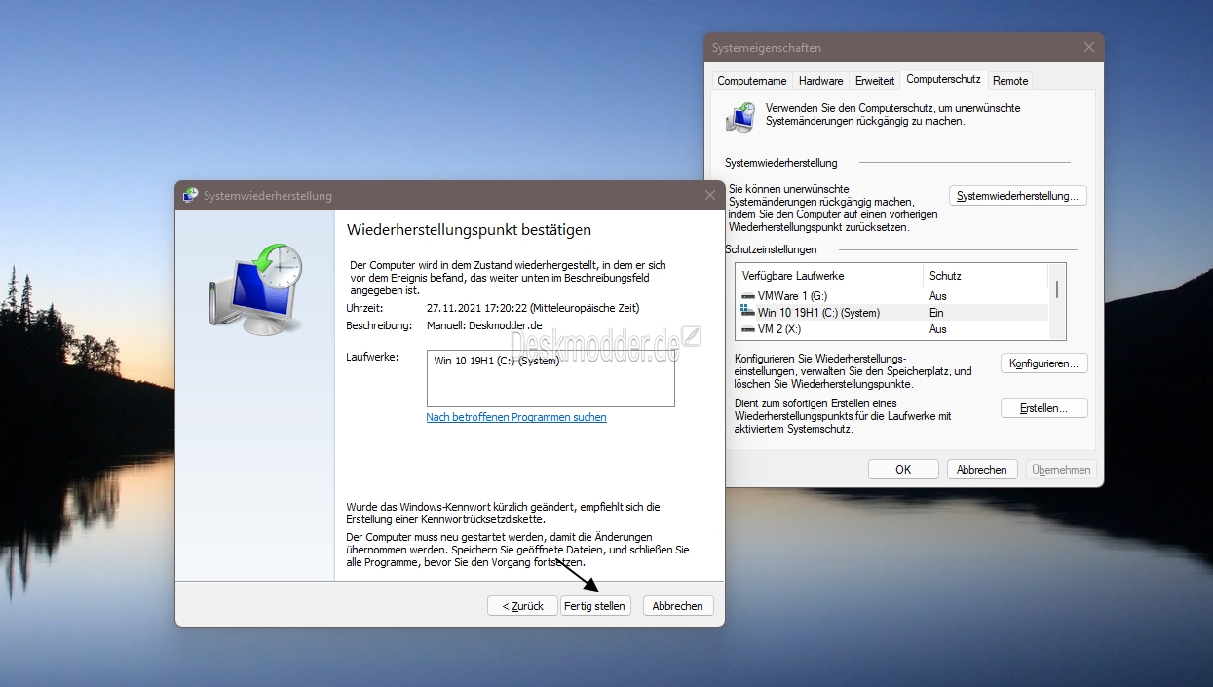
Task: Click the Win 10 19H1 (C:) drive icon
Action: pos(748,313)
